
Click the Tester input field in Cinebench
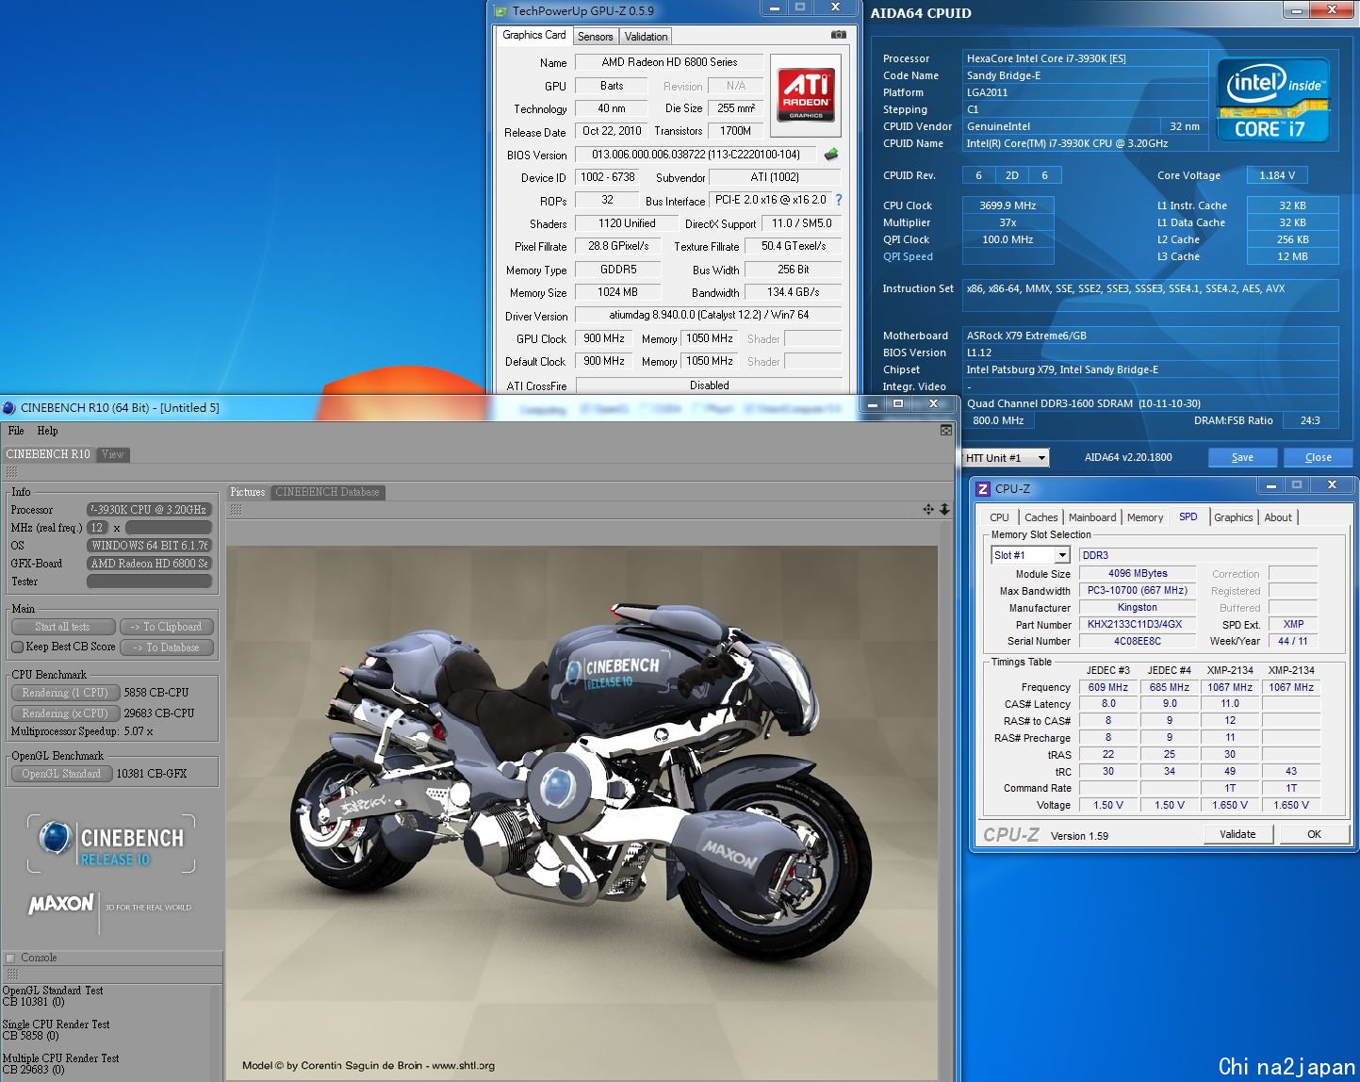coord(149,582)
